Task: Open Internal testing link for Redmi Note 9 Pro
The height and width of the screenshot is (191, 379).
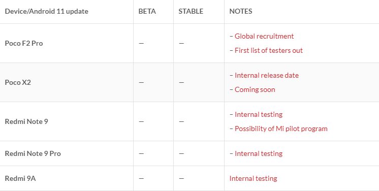Action: [x=259, y=154]
